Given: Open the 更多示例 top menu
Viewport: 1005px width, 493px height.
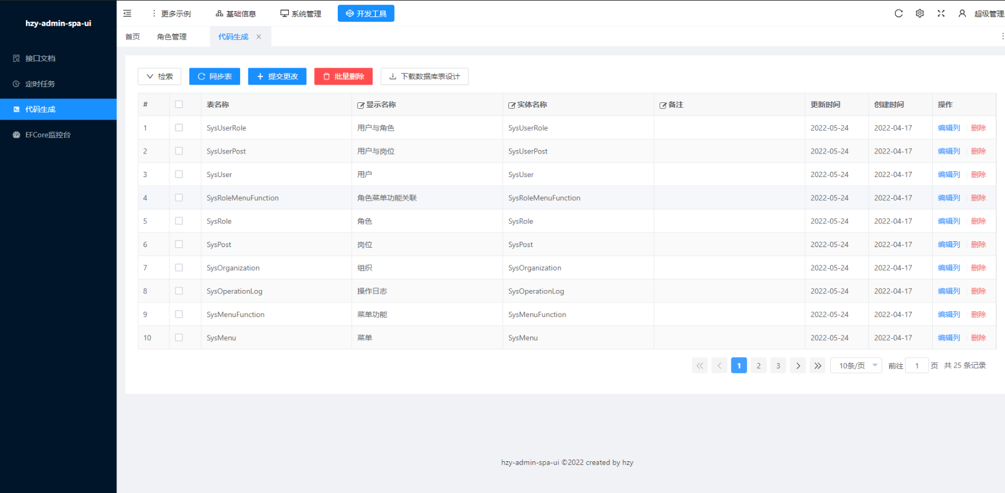Looking at the screenshot, I should coord(171,14).
